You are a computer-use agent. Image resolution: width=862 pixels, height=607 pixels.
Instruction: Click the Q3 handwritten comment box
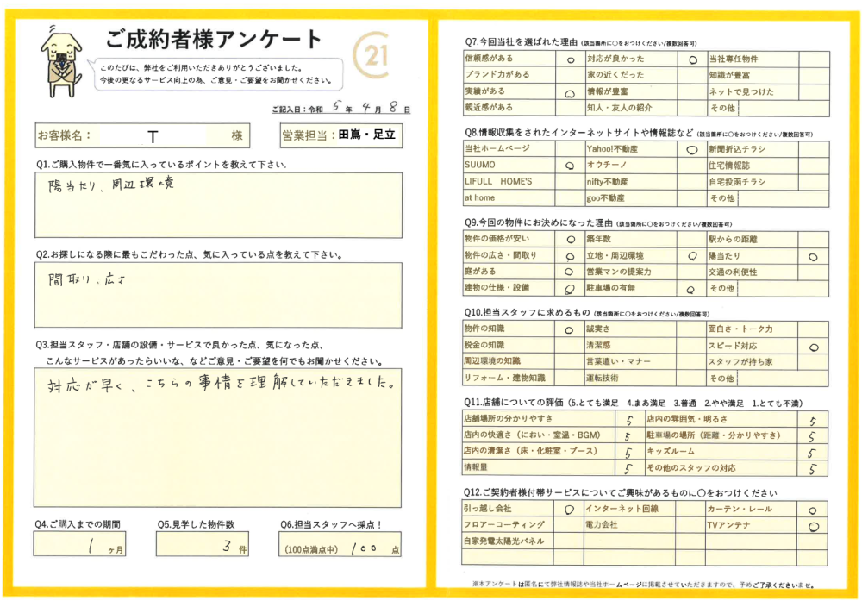(218, 437)
